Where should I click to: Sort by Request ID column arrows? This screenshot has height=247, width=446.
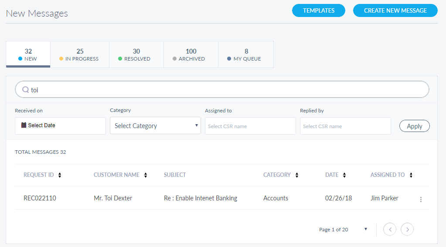tap(60, 175)
